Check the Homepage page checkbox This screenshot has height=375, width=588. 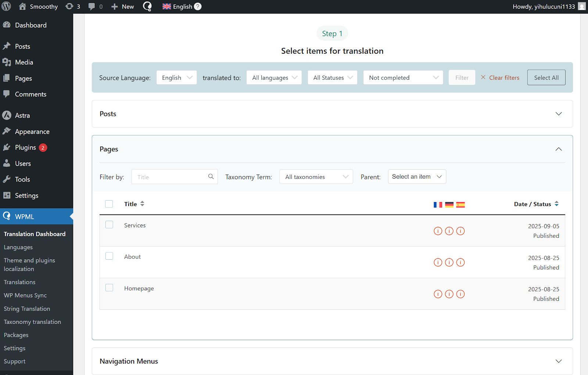coord(109,287)
